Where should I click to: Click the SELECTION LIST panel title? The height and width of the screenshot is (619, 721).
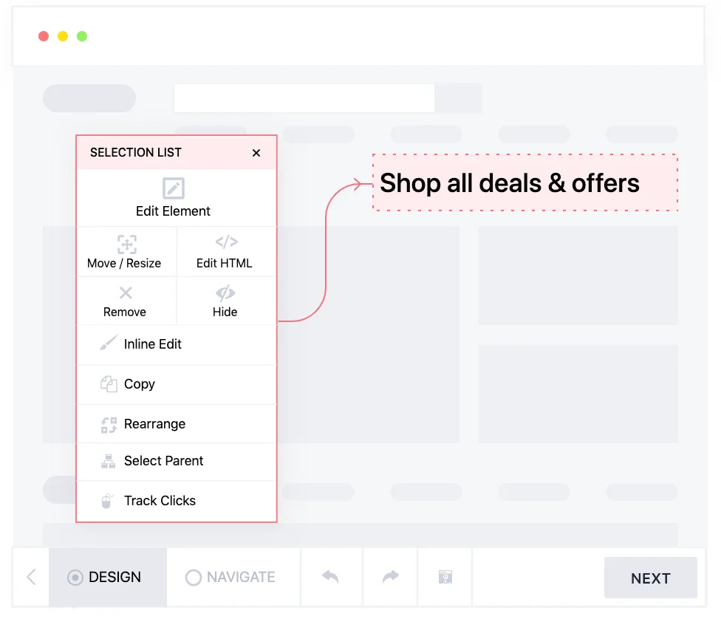[136, 153]
